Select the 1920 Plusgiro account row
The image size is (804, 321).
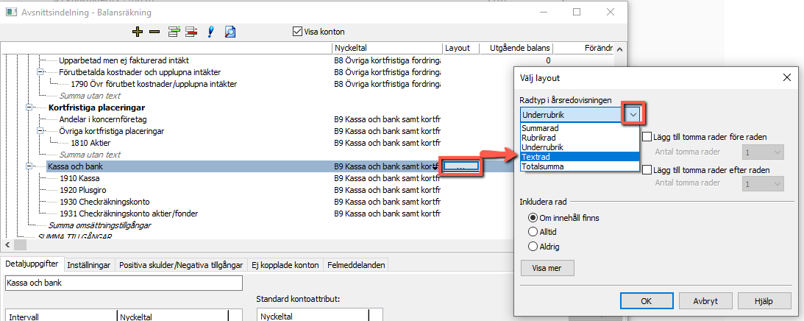tap(85, 190)
